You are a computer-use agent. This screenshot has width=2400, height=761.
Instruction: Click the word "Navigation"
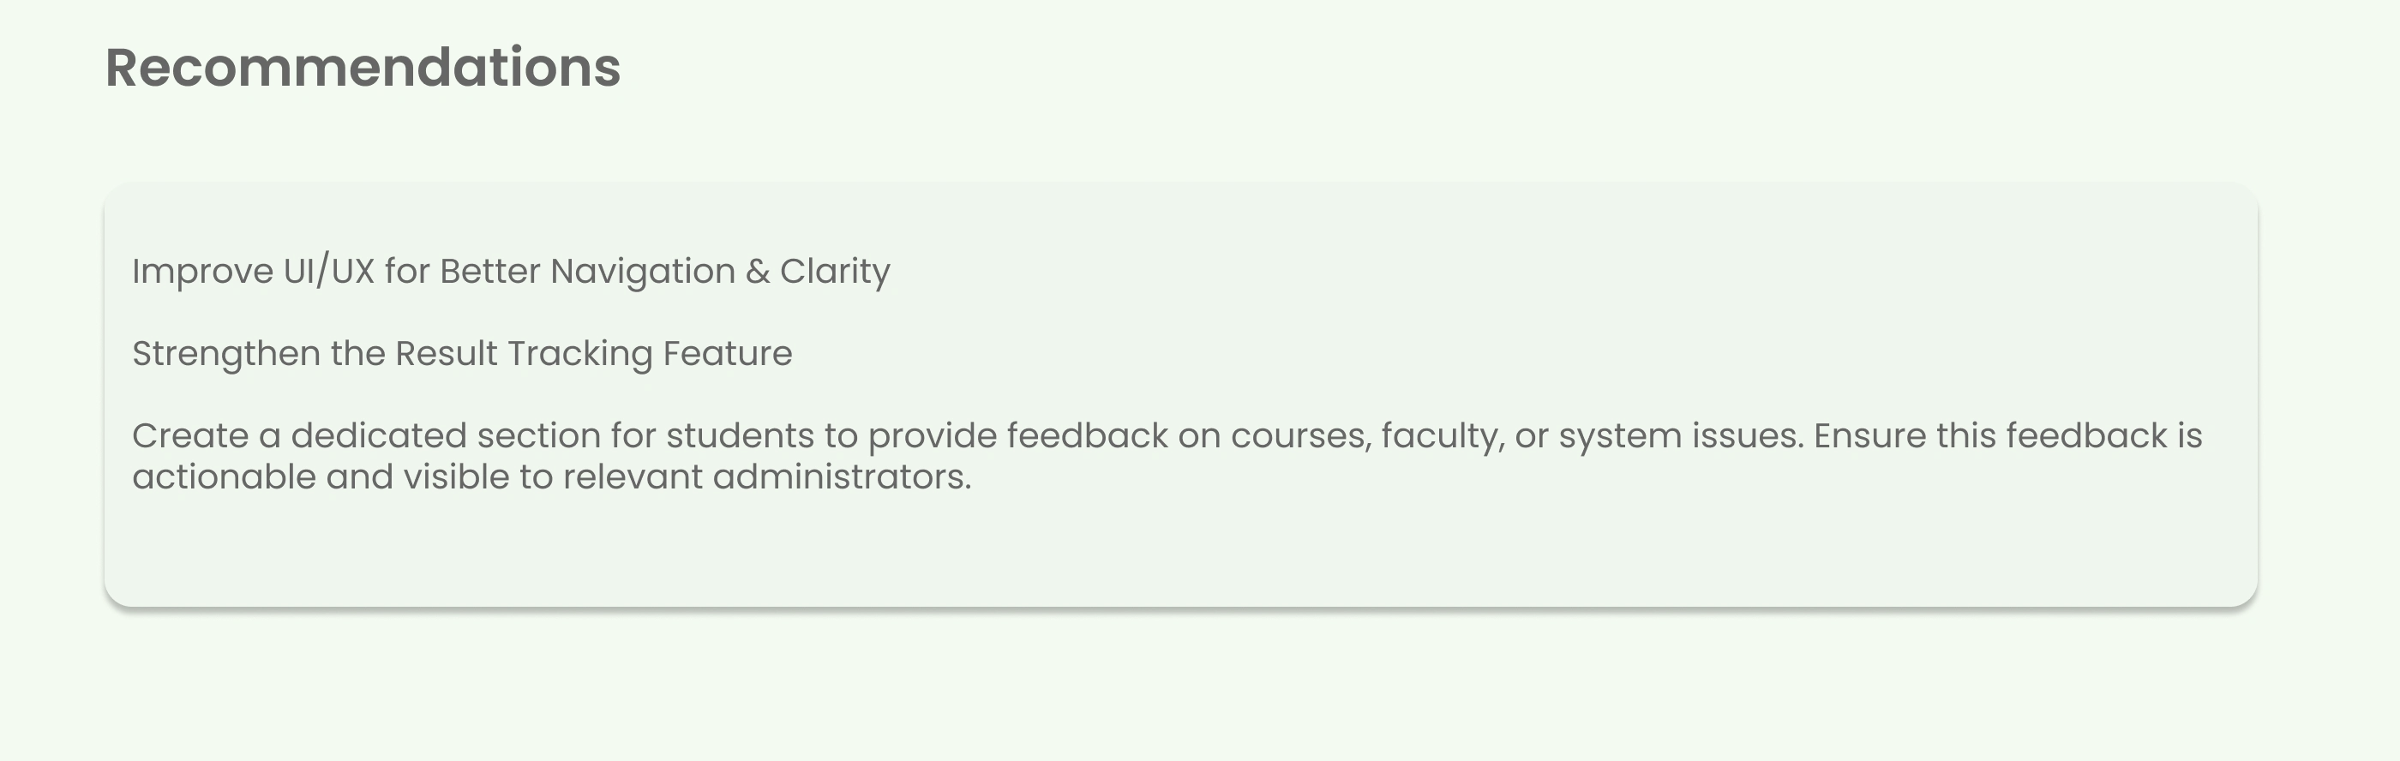coord(641,271)
